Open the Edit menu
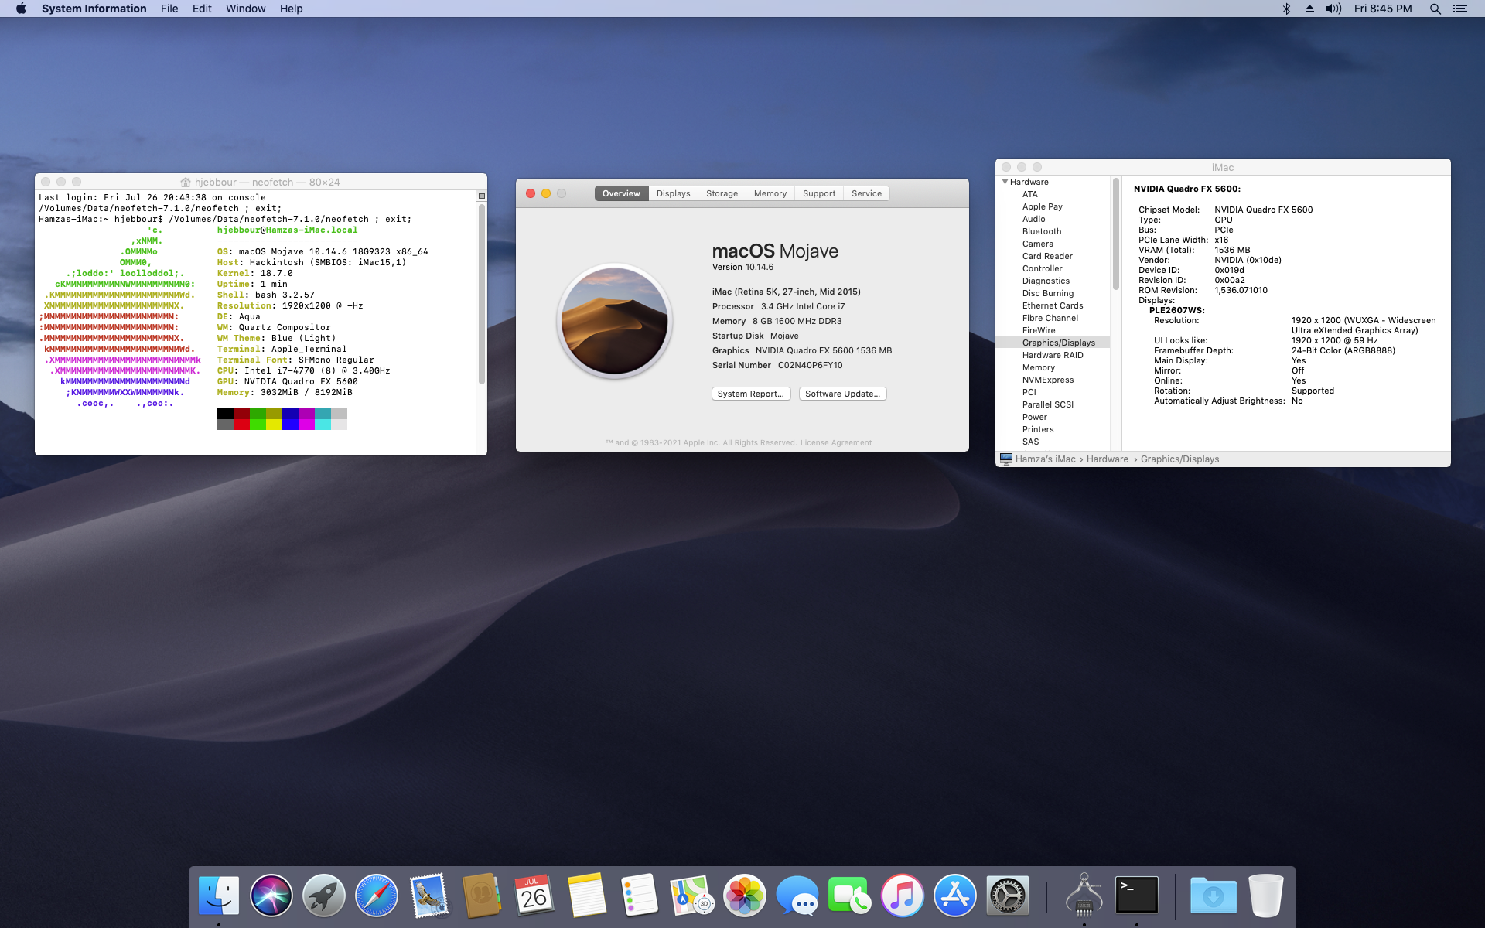Screen dimensions: 1485x928 [202, 9]
